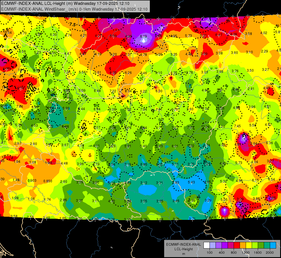Screen dimensions: 281x258
Task: Click the 6.15 wind shear value
Action: pos(255,180)
